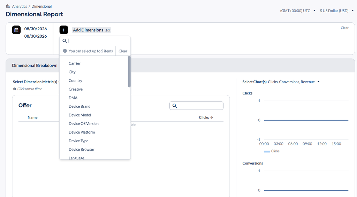Click the Offer table search box

click(196, 106)
